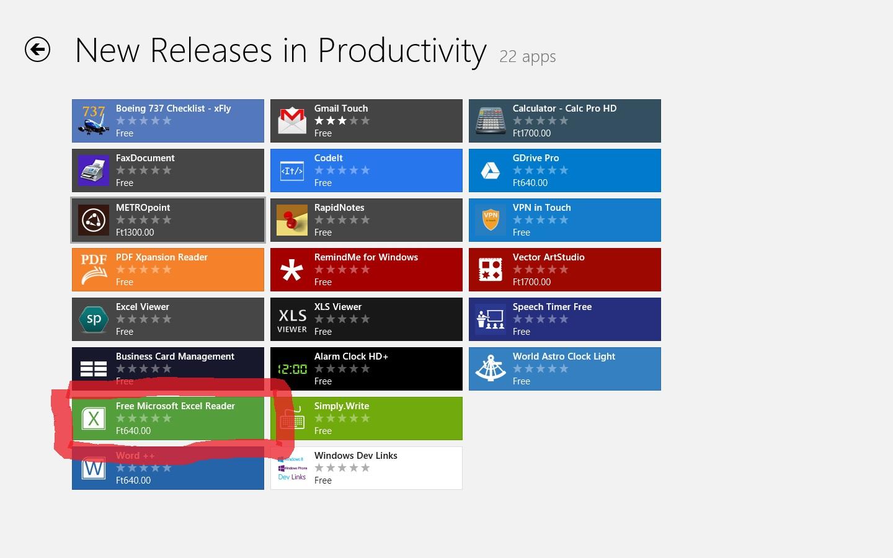The height and width of the screenshot is (558, 893).
Task: Open the CodeIt app title
Action: click(x=329, y=158)
